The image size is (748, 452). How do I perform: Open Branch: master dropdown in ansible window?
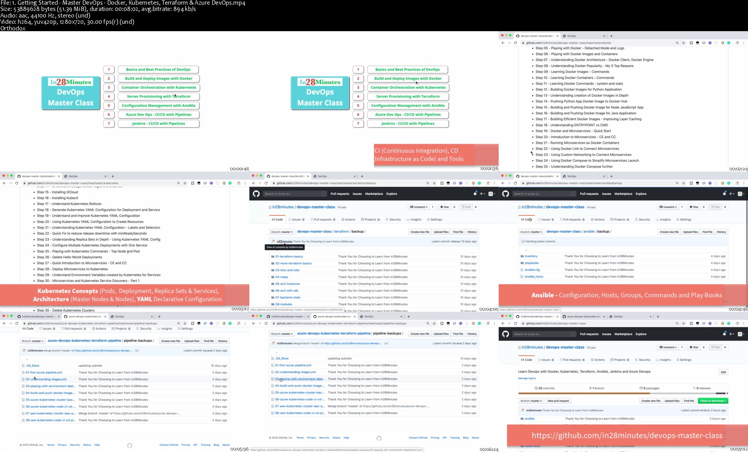531,232
